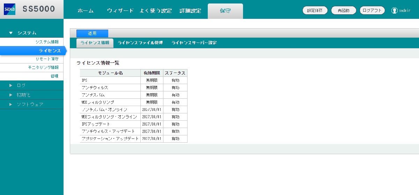Select the アプリケーション・アップデート module cell
The height and width of the screenshot is (195, 419).
[x=110, y=139]
